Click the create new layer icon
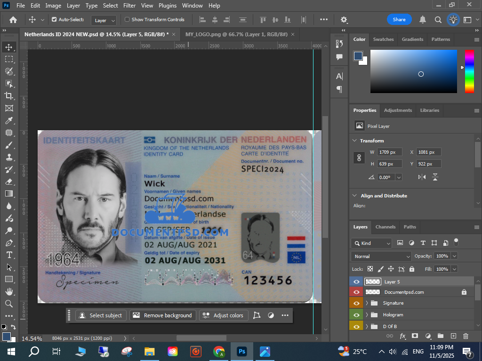This screenshot has width=482, height=361. coord(453,336)
